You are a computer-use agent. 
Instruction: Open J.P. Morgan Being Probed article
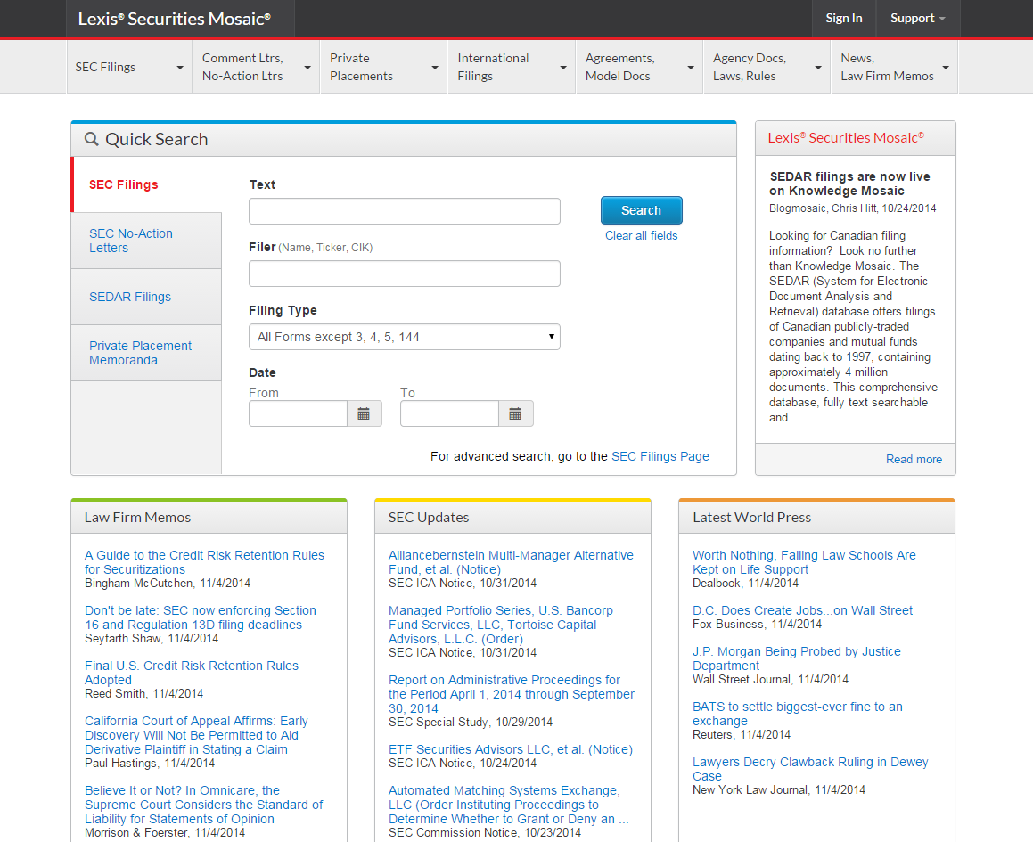pyautogui.click(x=797, y=658)
